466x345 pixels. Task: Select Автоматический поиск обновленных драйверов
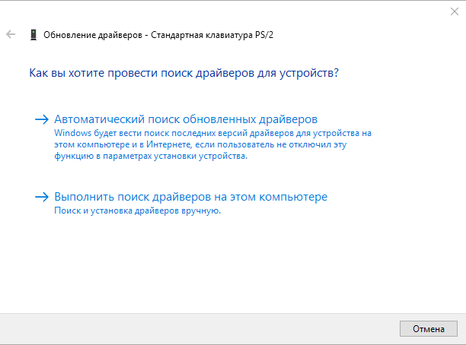(x=186, y=119)
